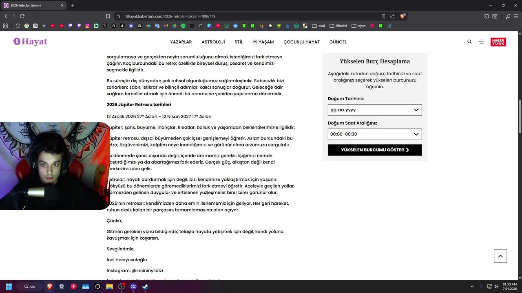Open the Windows Start menu
The width and height of the screenshot is (522, 293).
[x=9, y=286]
